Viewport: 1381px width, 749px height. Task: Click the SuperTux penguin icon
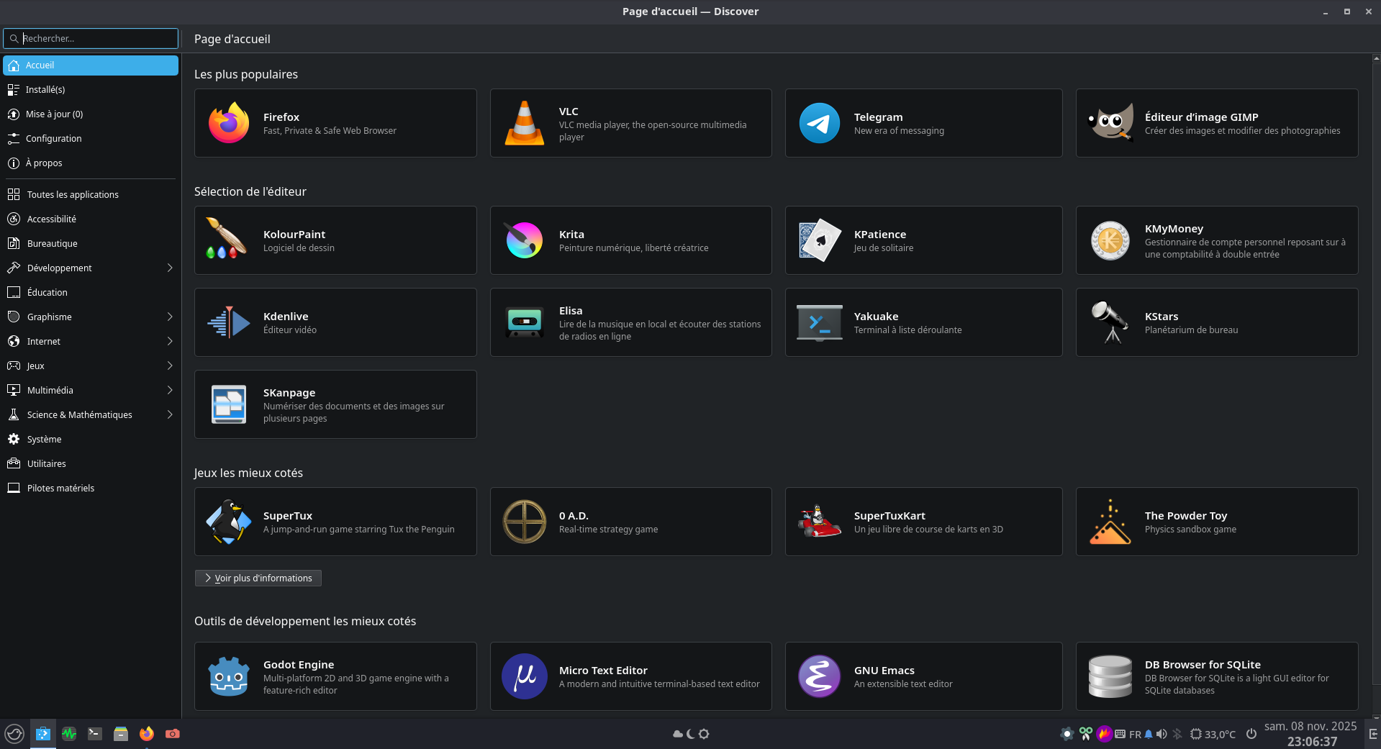click(x=229, y=522)
